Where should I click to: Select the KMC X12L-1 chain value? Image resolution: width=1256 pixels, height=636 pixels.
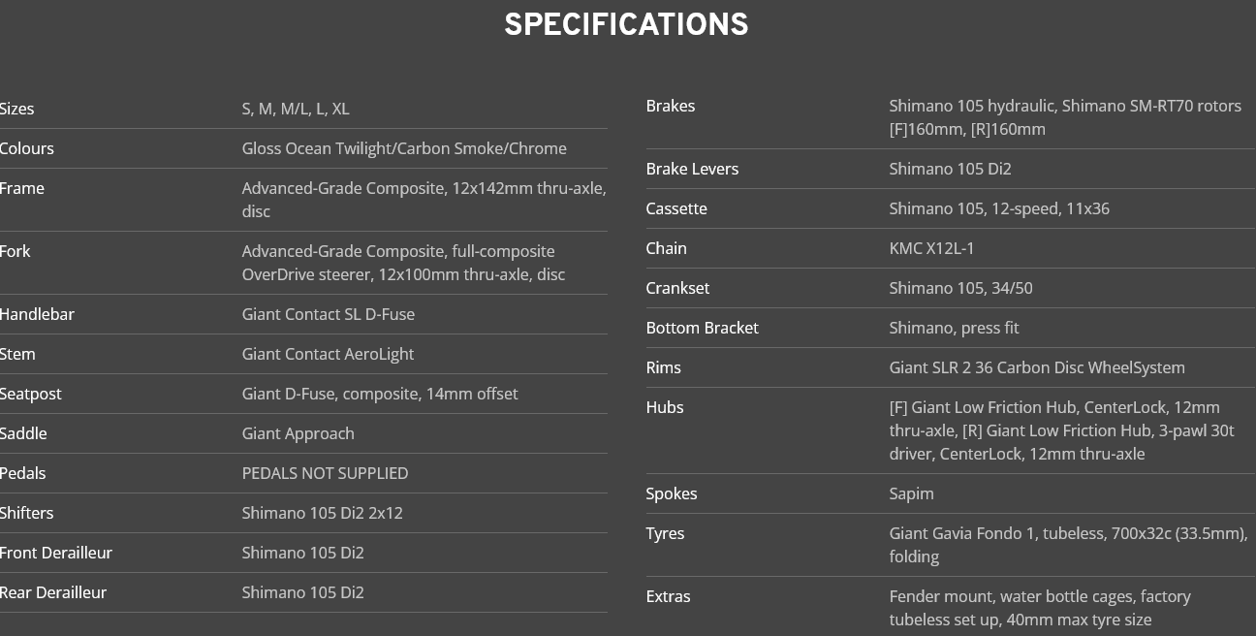click(x=931, y=248)
